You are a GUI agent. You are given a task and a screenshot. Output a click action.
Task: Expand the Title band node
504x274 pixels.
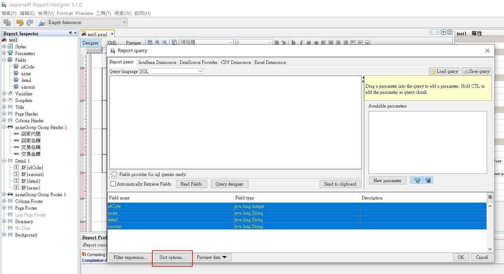[4, 107]
